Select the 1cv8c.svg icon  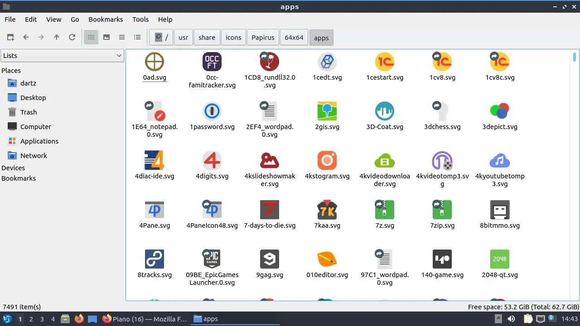click(500, 62)
